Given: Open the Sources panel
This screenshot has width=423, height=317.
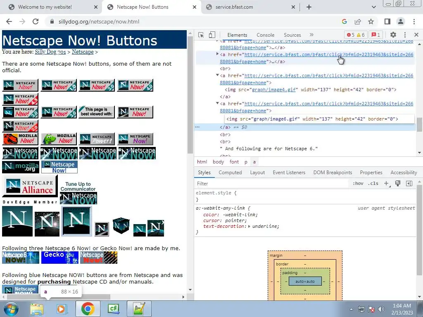Looking at the screenshot, I should point(292,35).
